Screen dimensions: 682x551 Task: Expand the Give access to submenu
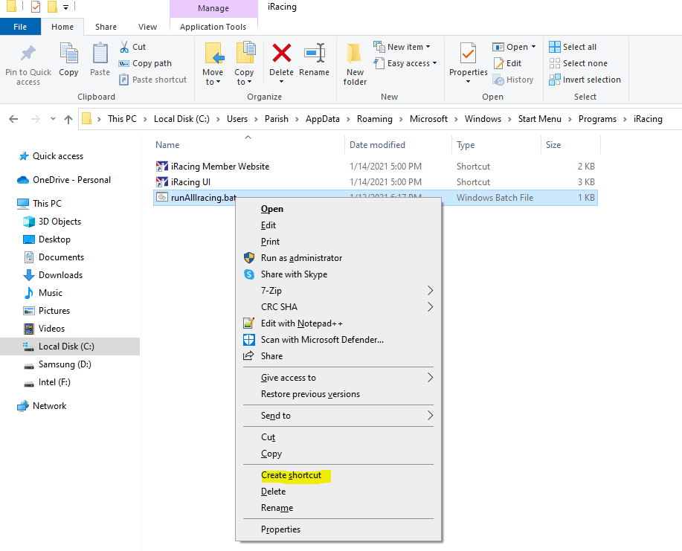[338, 378]
